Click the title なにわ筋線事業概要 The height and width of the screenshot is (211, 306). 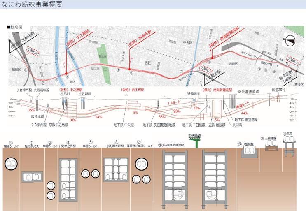click(31, 4)
